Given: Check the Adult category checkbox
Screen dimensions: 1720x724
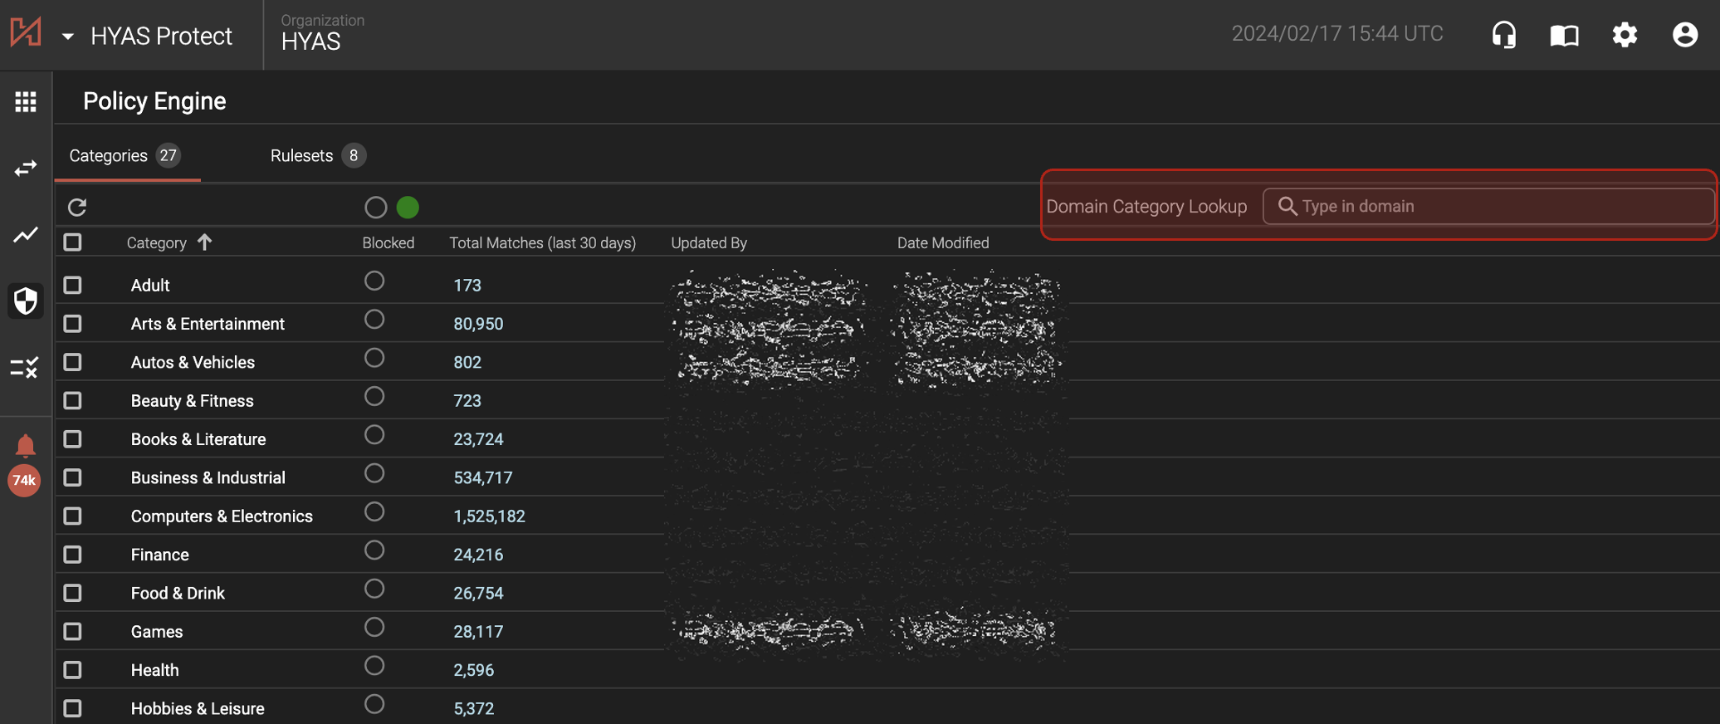Looking at the screenshot, I should click(x=73, y=286).
